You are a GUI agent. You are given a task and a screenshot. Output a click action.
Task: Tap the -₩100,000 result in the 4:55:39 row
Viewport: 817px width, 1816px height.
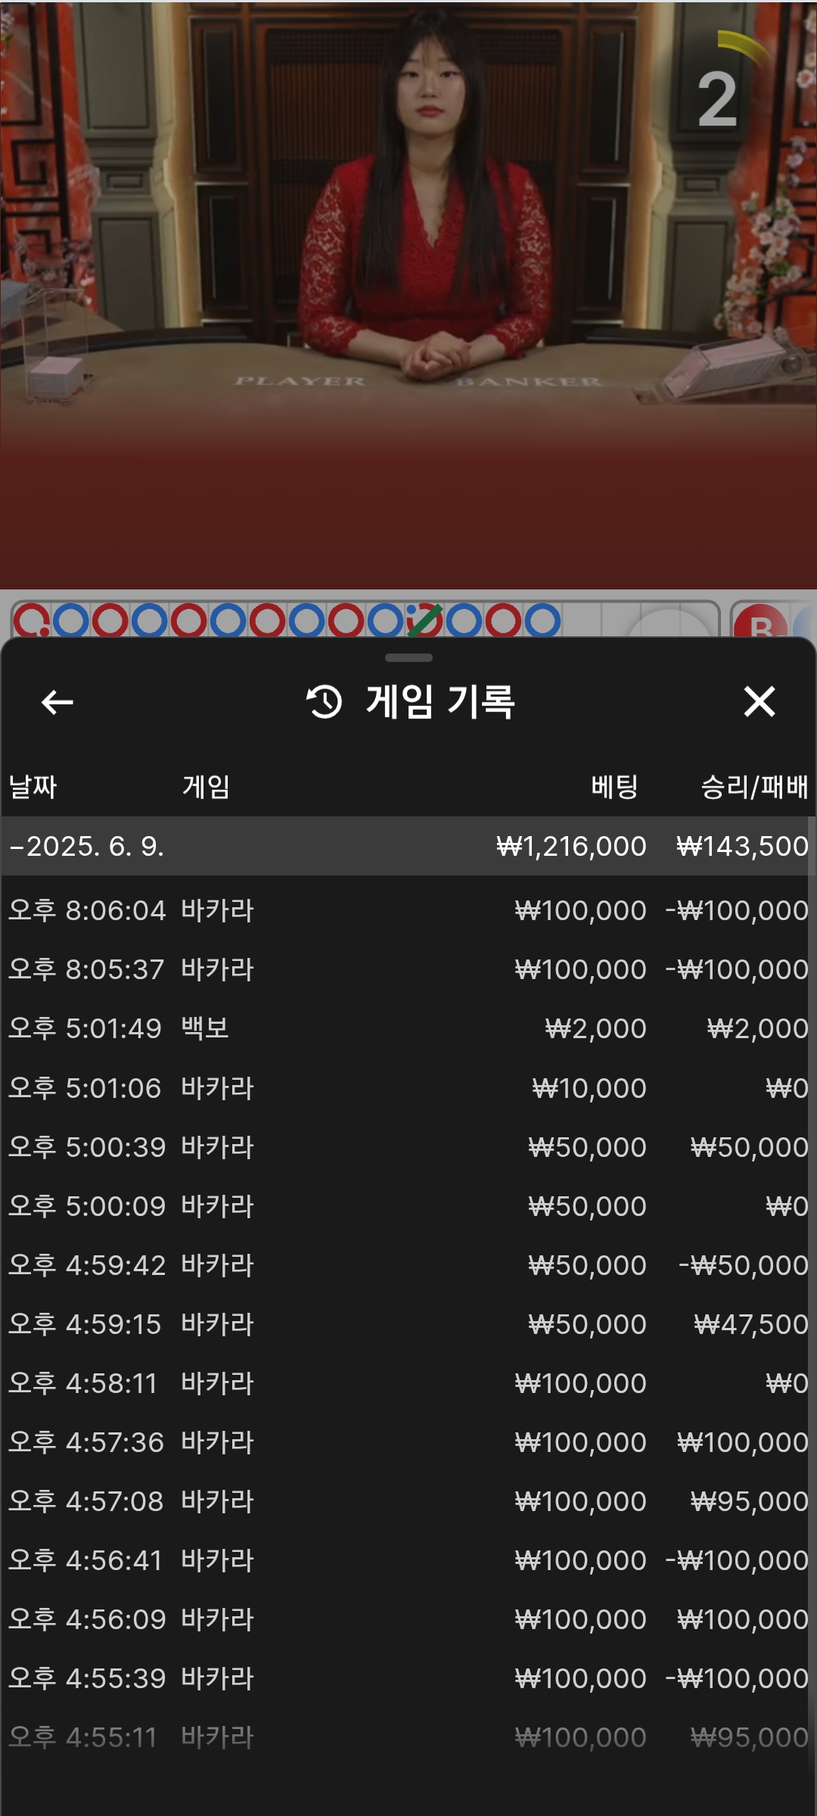coord(737,1678)
